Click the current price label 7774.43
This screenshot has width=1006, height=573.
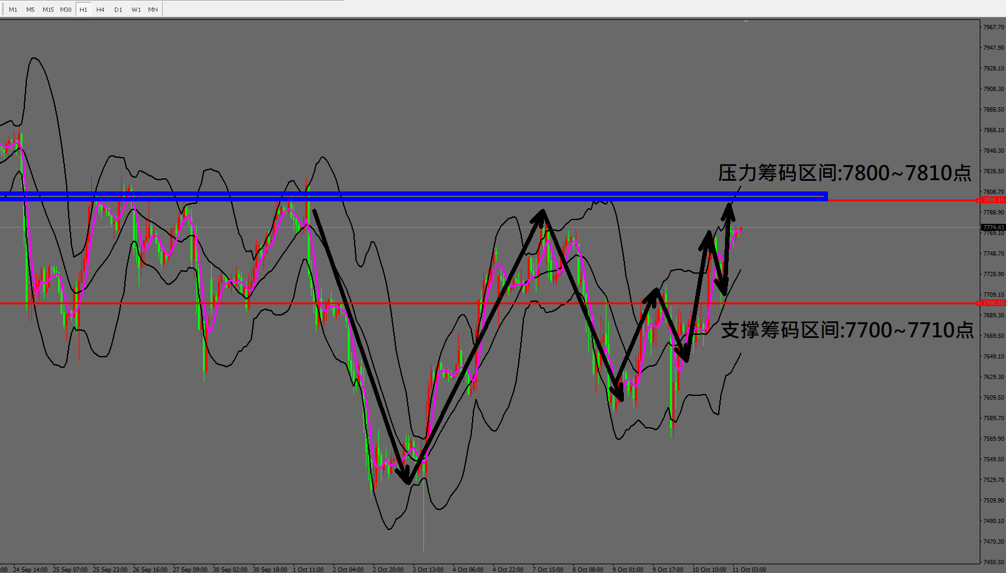[993, 228]
